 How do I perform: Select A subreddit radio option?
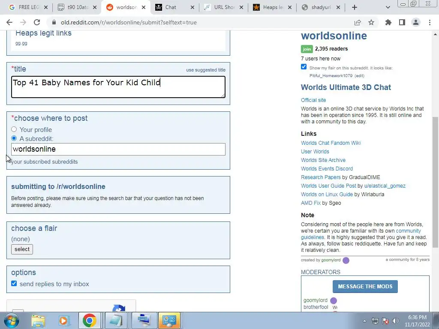click(14, 138)
